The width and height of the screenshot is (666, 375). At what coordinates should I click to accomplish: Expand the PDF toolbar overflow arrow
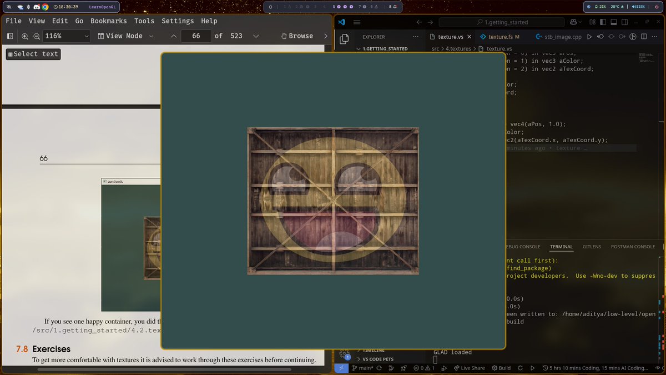[326, 36]
